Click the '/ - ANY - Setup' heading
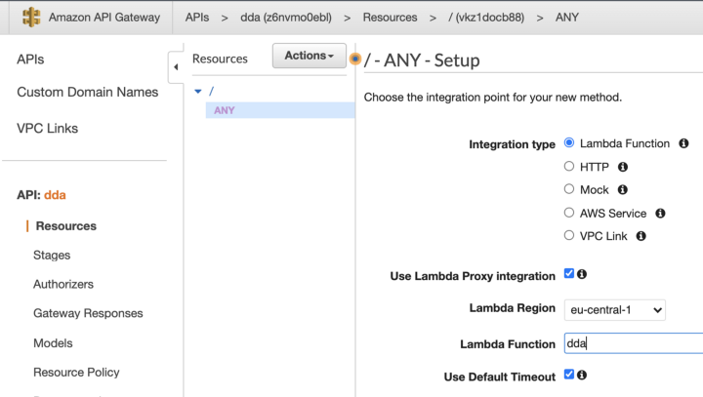 (x=422, y=60)
